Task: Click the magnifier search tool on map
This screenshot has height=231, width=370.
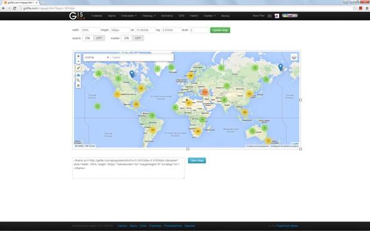Action: 78,80
